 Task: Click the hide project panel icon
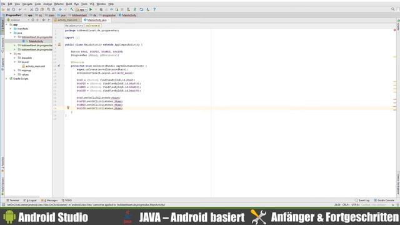49,19
